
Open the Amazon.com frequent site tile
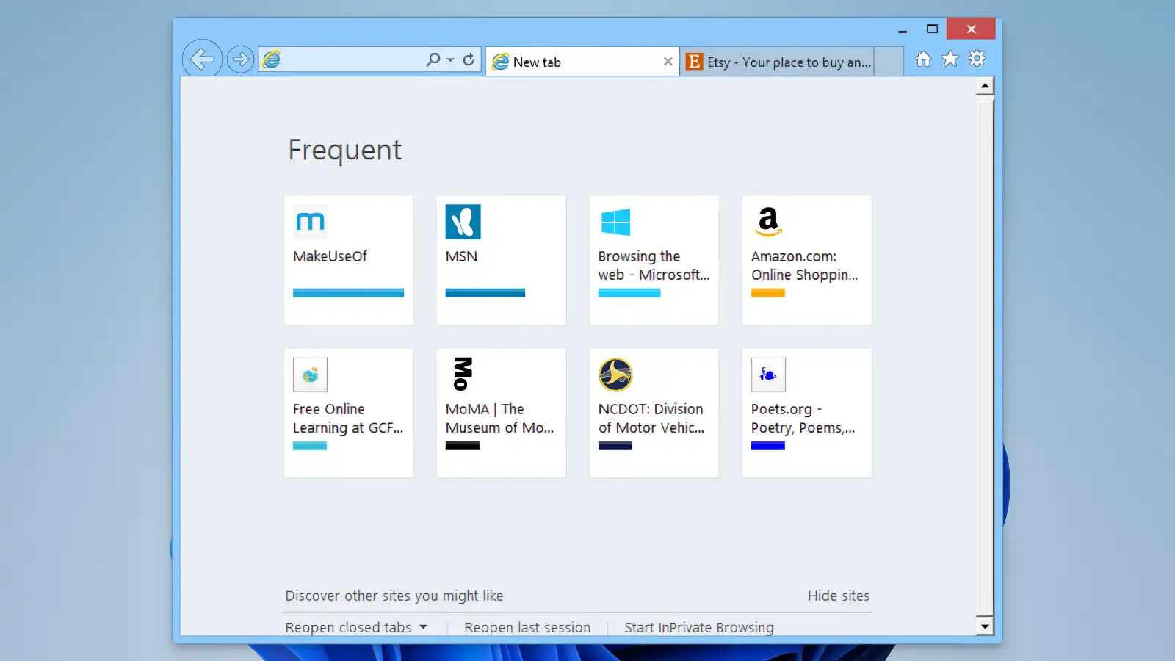point(806,260)
